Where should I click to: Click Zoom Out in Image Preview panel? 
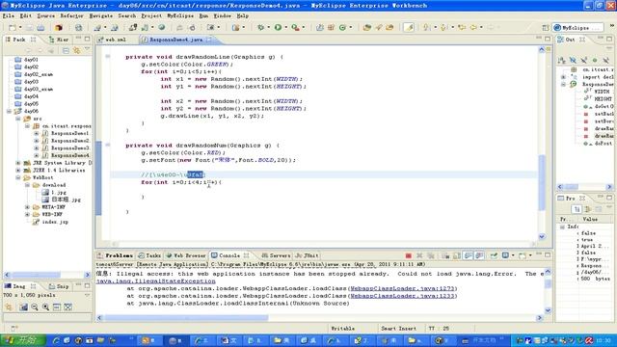pyautogui.click(x=35, y=307)
